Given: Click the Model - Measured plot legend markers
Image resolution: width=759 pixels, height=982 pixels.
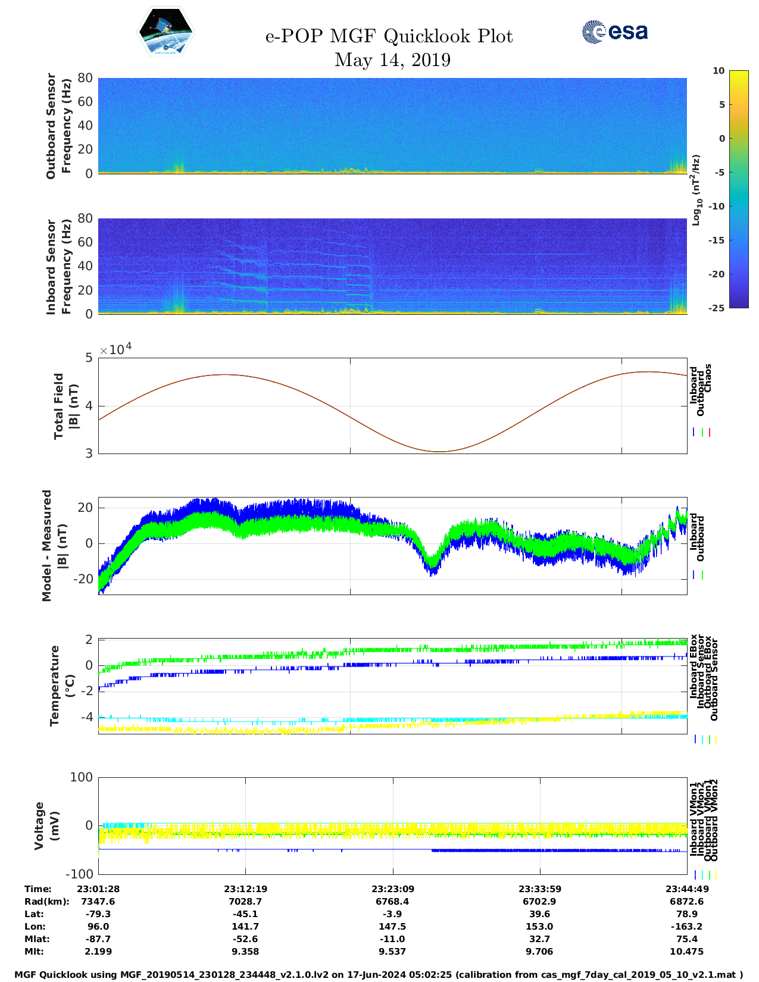Looking at the screenshot, I should pyautogui.click(x=698, y=576).
